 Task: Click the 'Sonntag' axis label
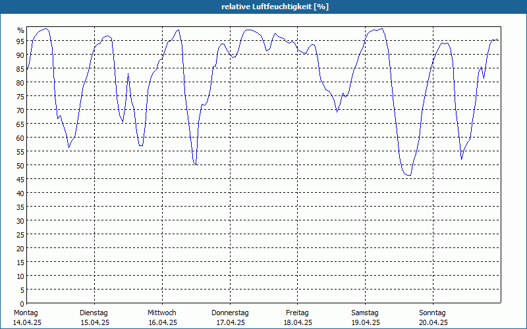coord(432,313)
